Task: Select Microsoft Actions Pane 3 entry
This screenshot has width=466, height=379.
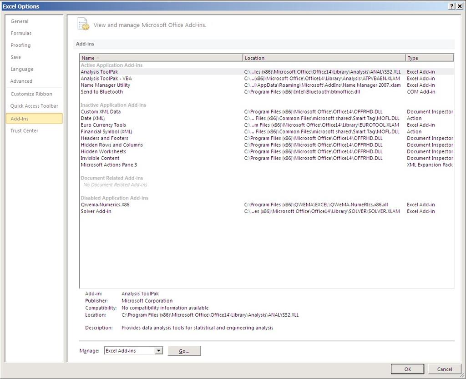Action: (x=267, y=165)
